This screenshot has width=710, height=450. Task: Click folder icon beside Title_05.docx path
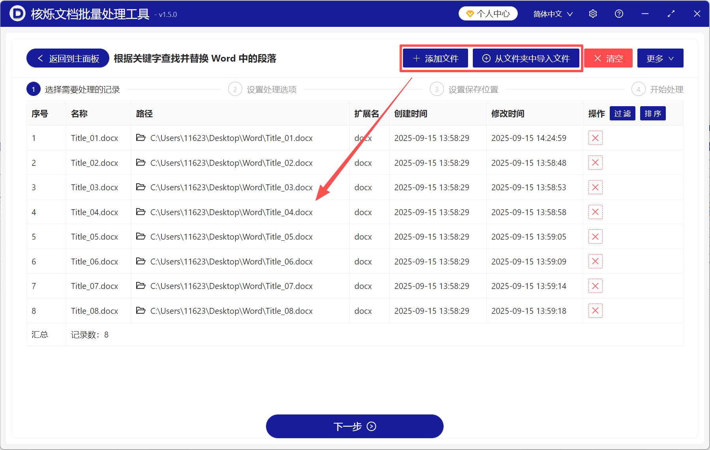pyautogui.click(x=141, y=236)
